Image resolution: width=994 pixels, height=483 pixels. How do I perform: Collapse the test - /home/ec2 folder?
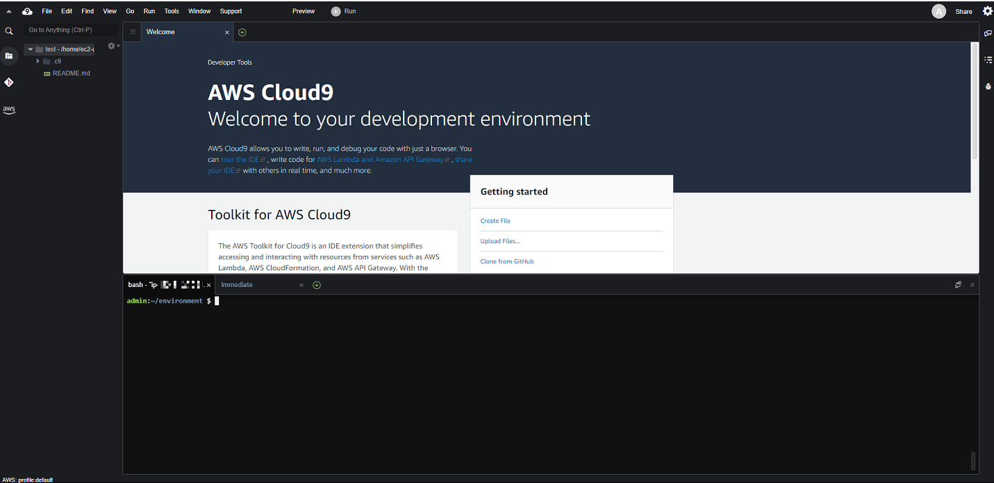click(30, 49)
